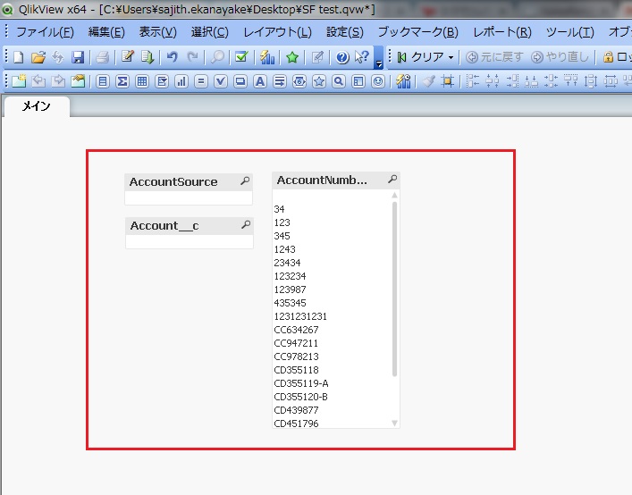Select the Account__c list box header
The image size is (632, 495).
point(189,225)
